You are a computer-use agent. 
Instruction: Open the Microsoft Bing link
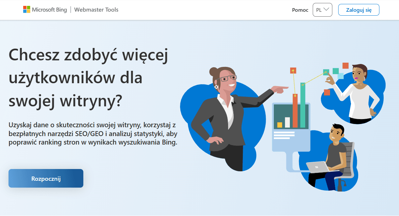45,10
